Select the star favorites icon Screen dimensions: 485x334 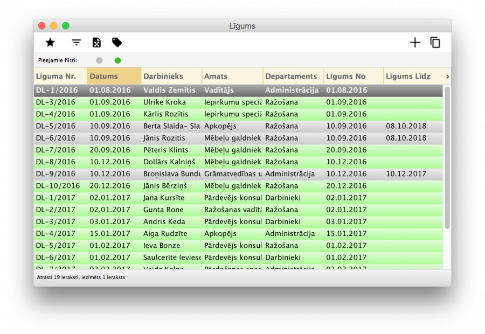click(x=50, y=42)
